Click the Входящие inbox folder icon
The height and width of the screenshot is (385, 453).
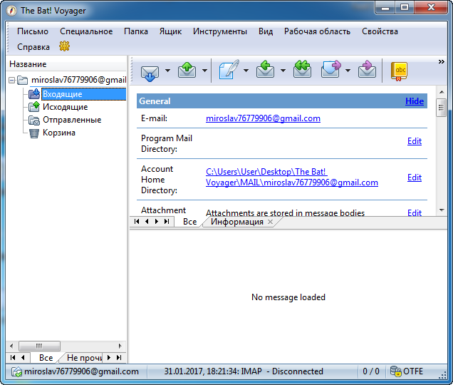[34, 94]
